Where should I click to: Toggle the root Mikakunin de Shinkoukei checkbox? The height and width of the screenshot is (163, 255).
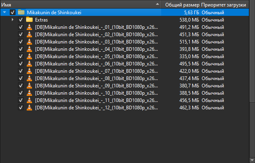12,13
